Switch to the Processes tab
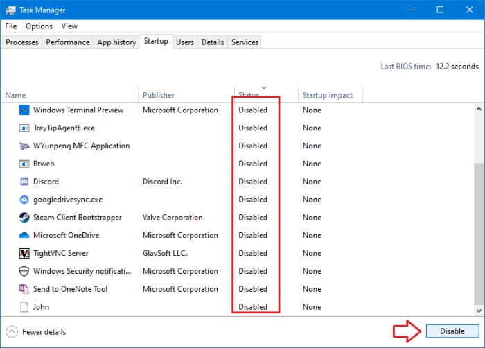Screen dimensions: 485x348 [x=22, y=42]
